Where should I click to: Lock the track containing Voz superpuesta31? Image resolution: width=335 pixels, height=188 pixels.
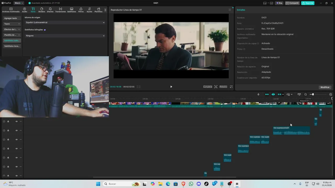[8, 130]
